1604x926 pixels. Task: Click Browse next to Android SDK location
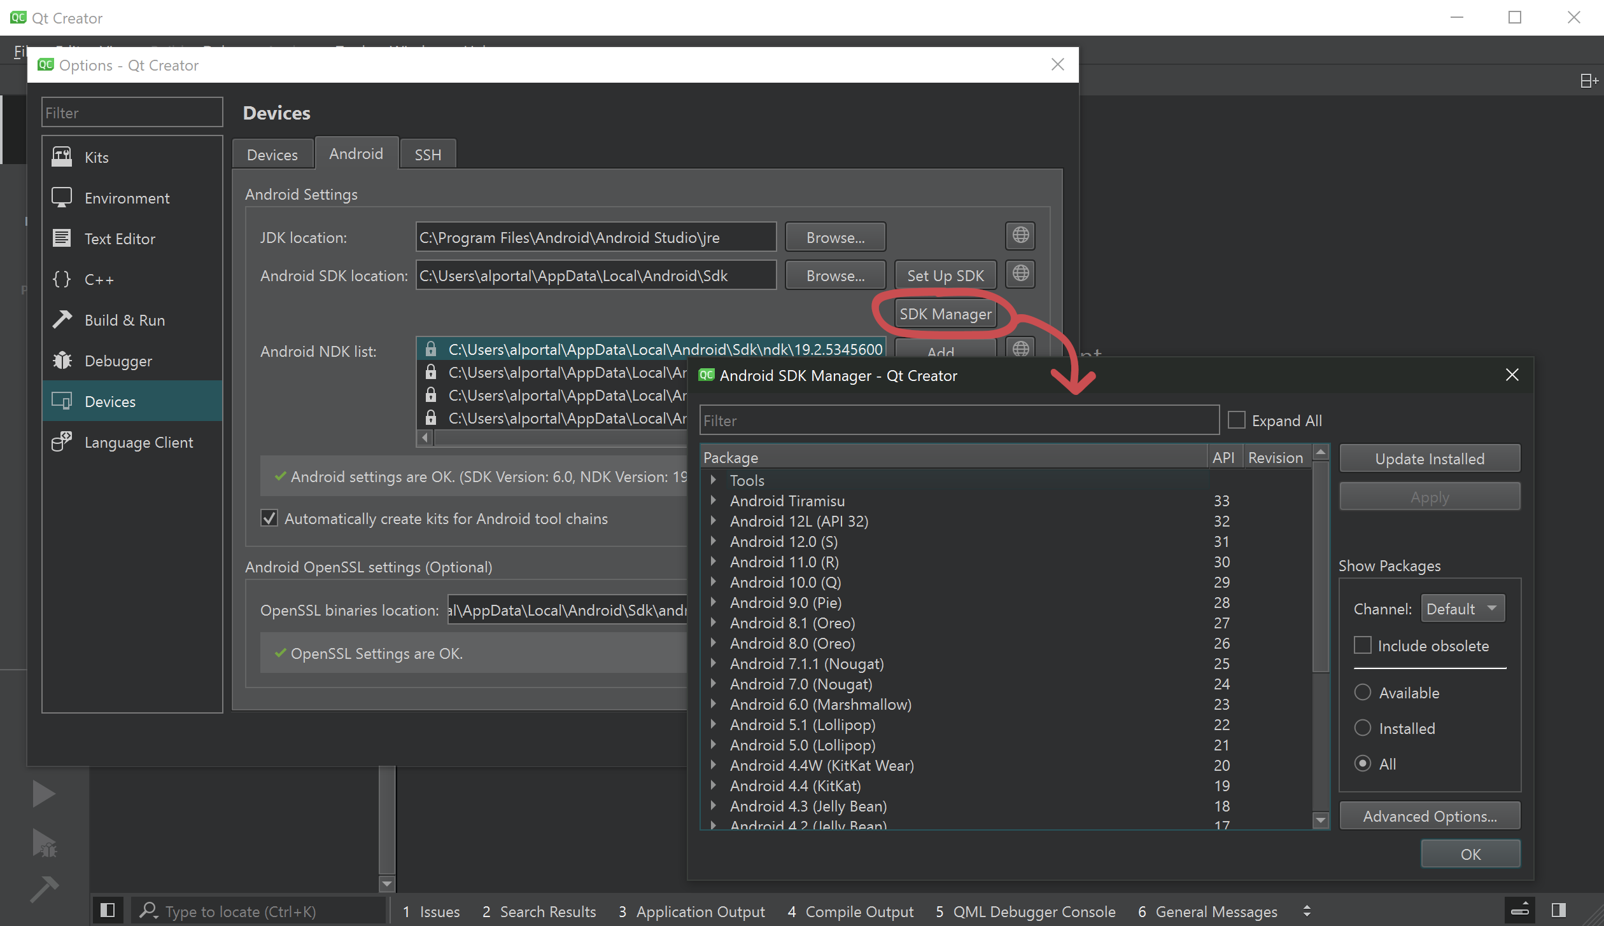coord(835,275)
